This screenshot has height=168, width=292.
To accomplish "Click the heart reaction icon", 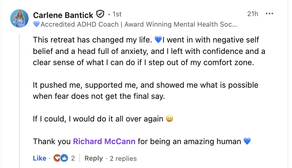I will [x=57, y=158].
